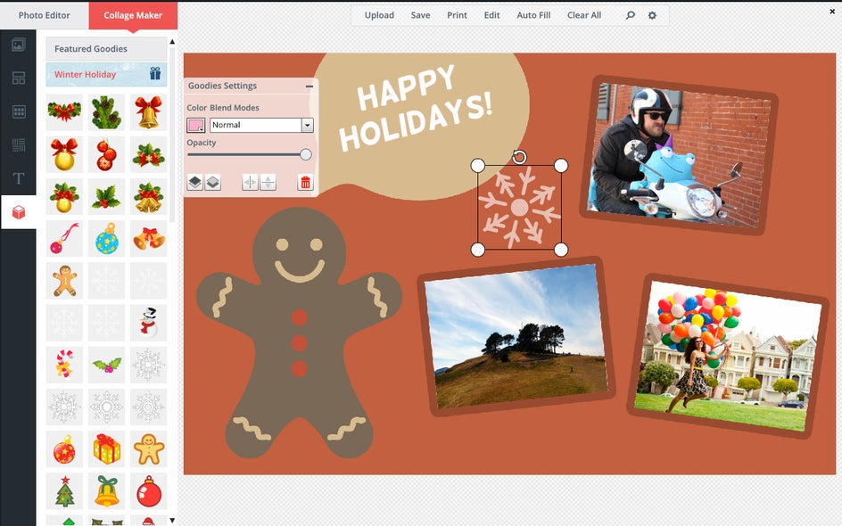Collapse the Goodies Settings panel
842x526 pixels.
coord(310,86)
